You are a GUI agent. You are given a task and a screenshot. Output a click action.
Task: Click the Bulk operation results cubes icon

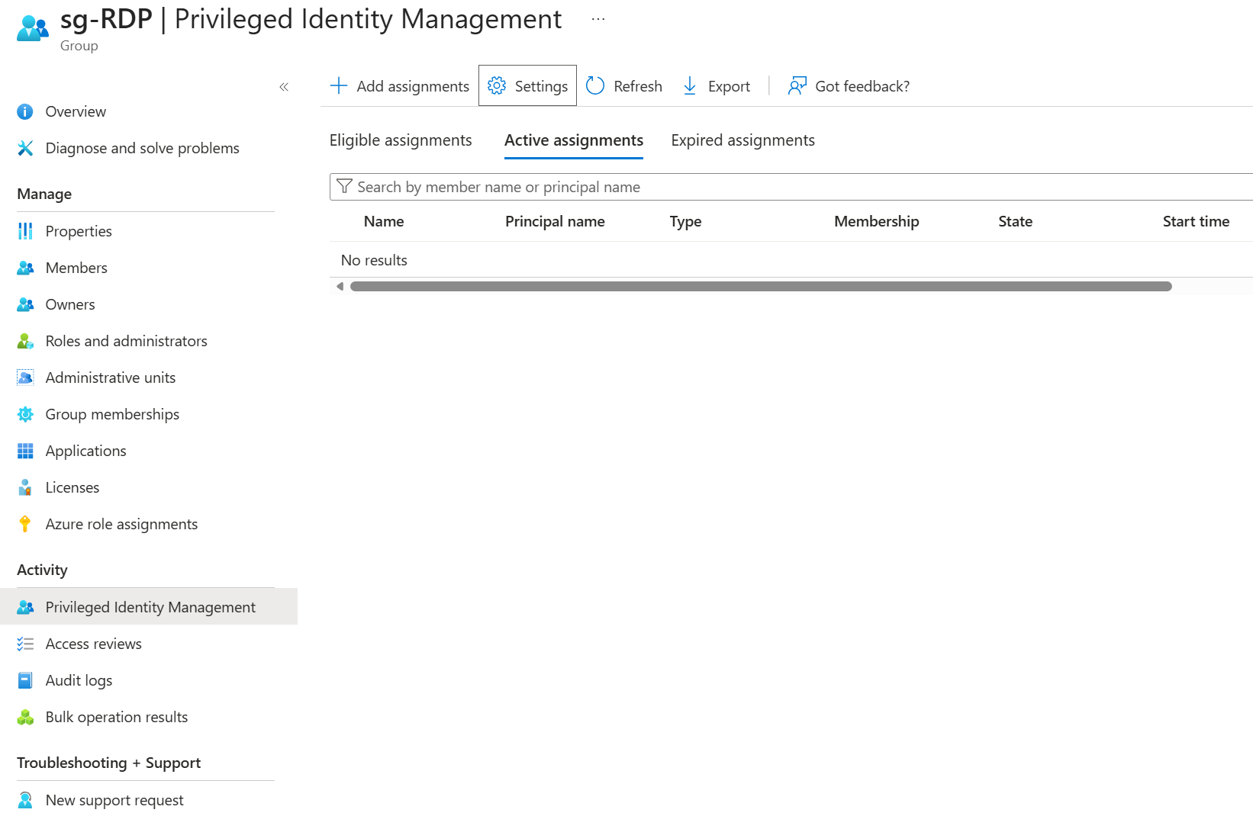coord(25,717)
